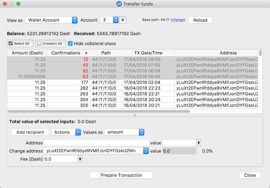Viewport: 270px width, 188px height.
Task: Sort by the Amount (Dash) column header
Action: coord(27,53)
